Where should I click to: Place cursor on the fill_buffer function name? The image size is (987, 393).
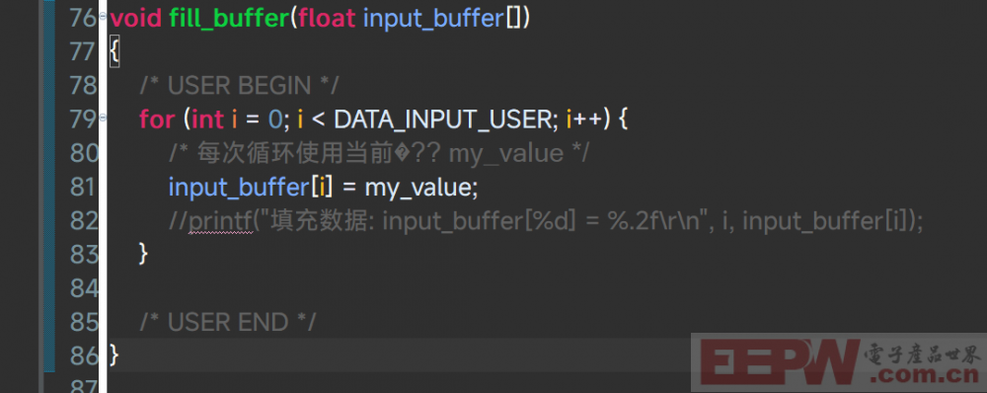coord(229,18)
